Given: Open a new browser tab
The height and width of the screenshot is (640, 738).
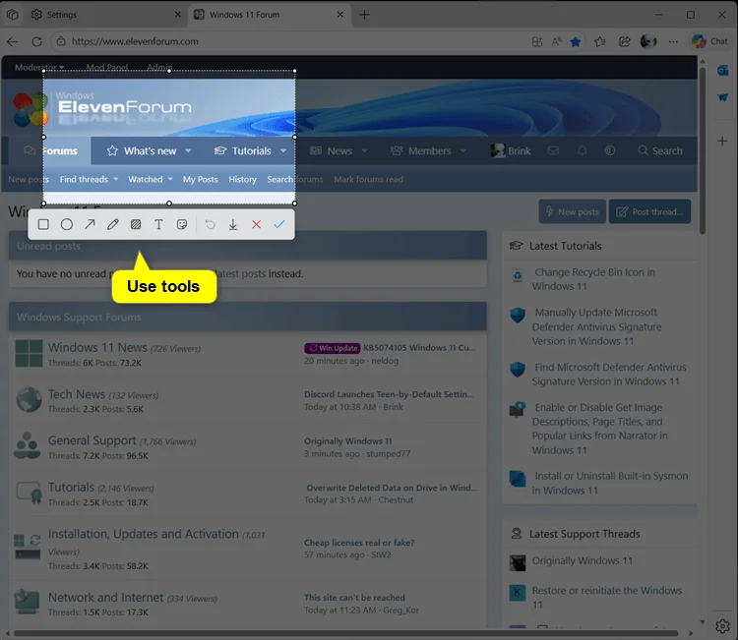Looking at the screenshot, I should click(364, 15).
